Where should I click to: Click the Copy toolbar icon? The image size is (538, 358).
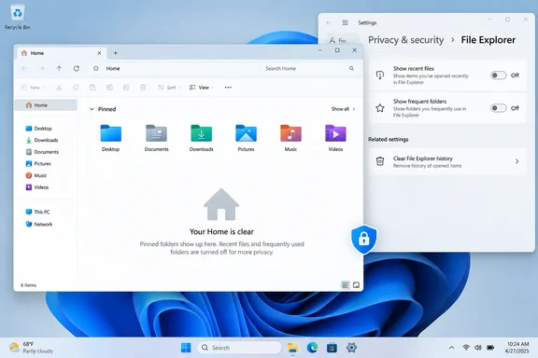tap(76, 88)
